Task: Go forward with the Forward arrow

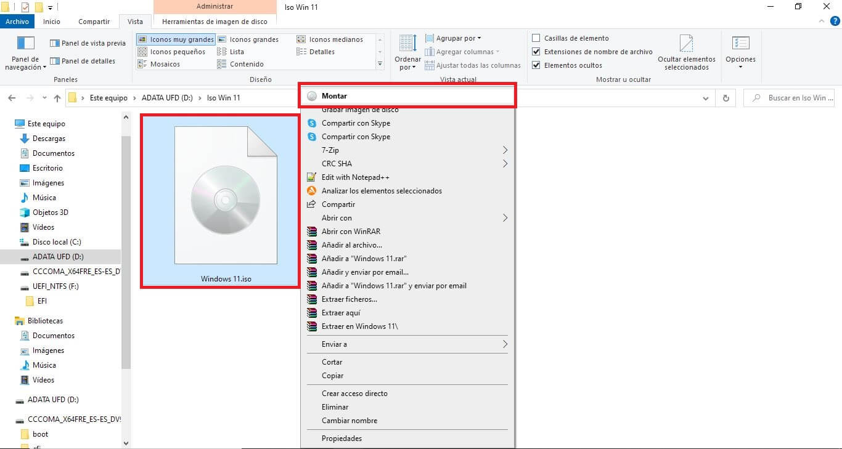Action: tap(29, 98)
